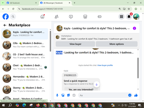The width and height of the screenshot is (144, 108).
Task: Open the taskbar clock at 7:39 PM
Action: point(132,105)
